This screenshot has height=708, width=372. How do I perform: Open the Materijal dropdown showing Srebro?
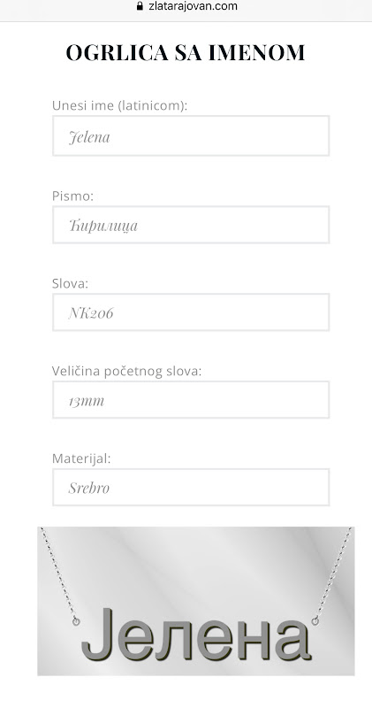pyautogui.click(x=191, y=488)
